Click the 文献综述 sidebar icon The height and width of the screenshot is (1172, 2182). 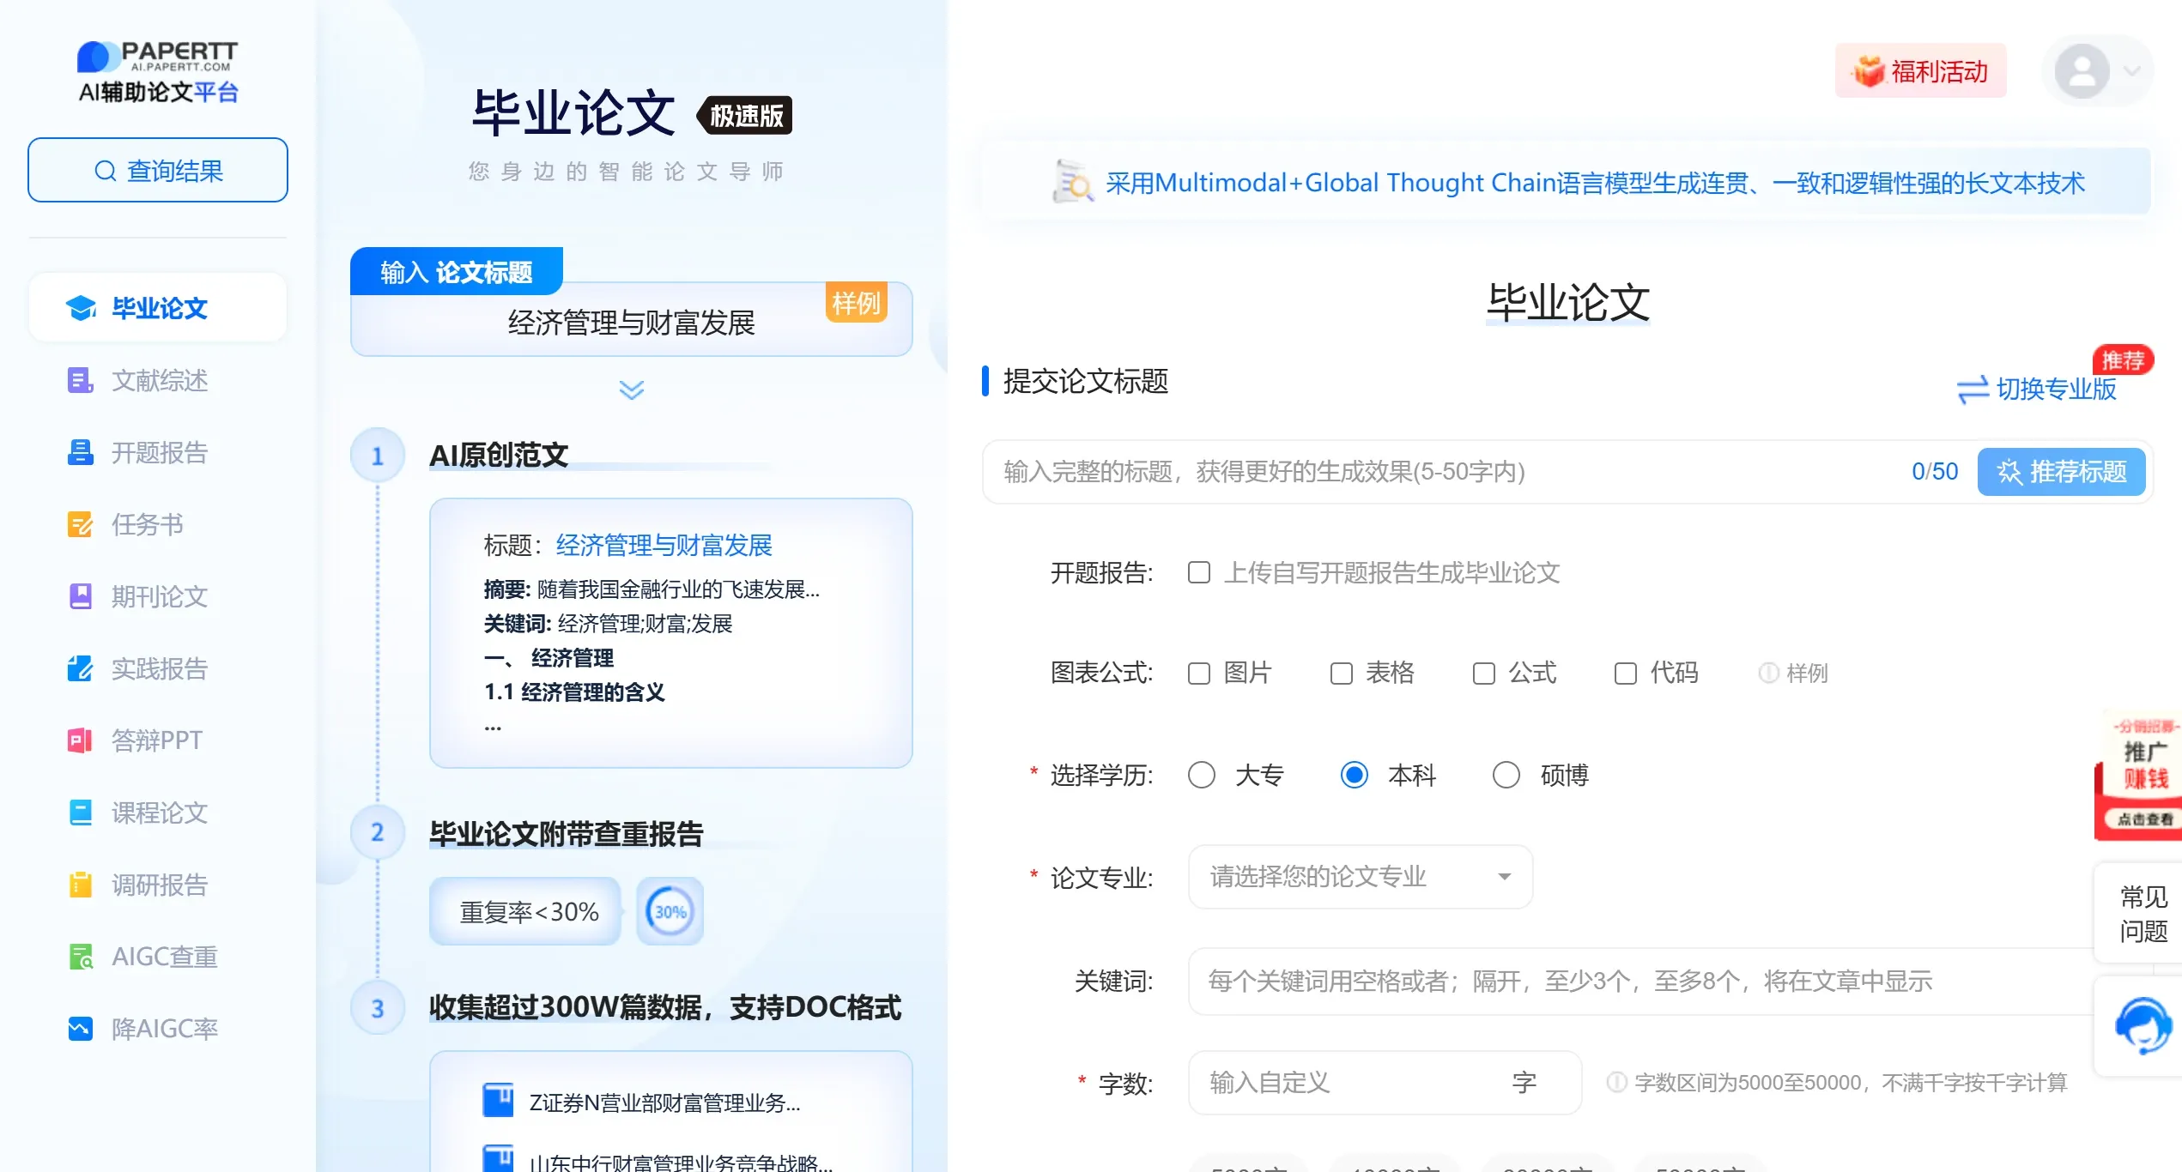(x=80, y=380)
